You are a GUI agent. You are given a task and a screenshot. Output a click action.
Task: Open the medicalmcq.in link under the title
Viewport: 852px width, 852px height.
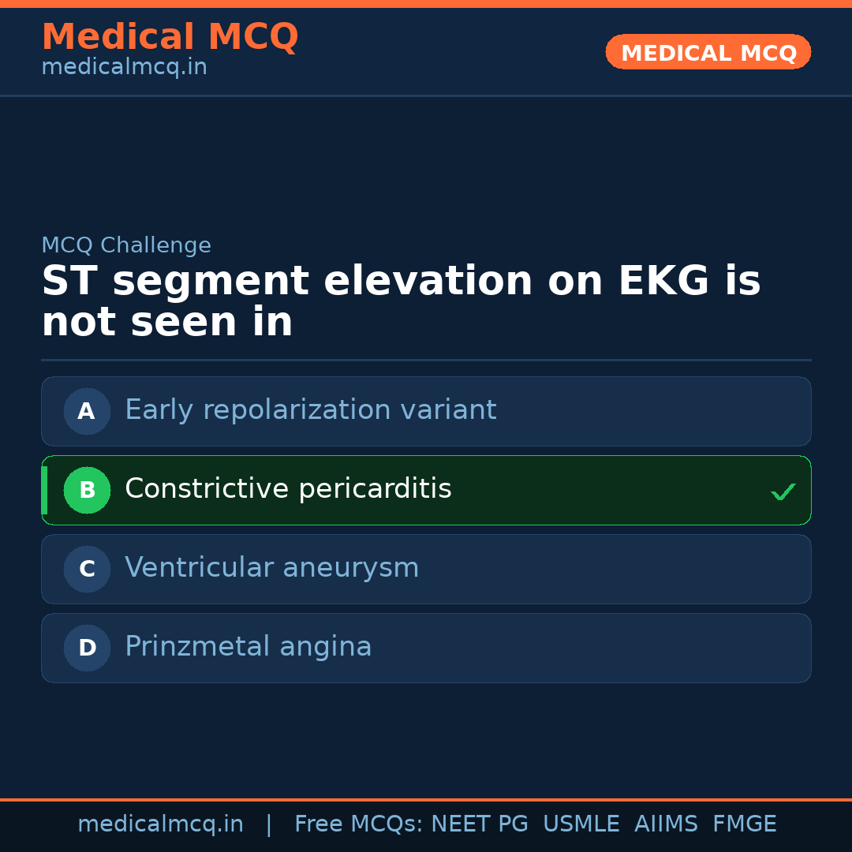[x=124, y=68]
